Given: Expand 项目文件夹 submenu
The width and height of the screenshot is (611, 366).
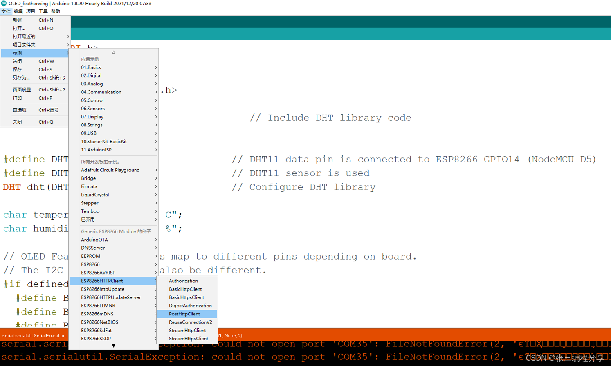Looking at the screenshot, I should (x=36, y=45).
